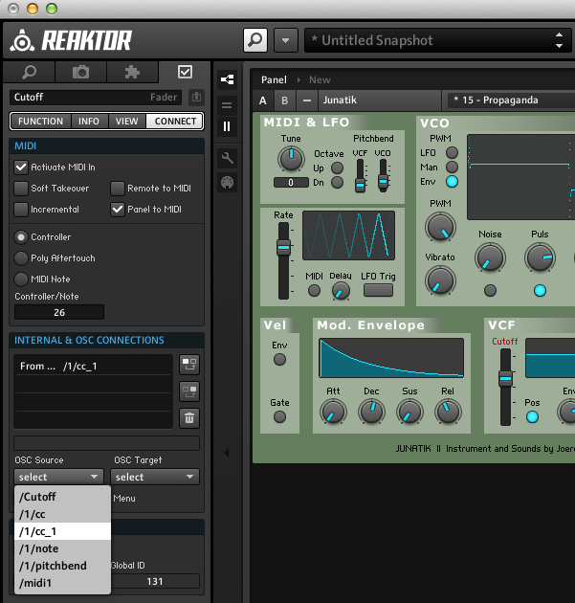The width and height of the screenshot is (575, 603).
Task: Open the 15 - Propaganda preset selector
Action: coord(511,100)
